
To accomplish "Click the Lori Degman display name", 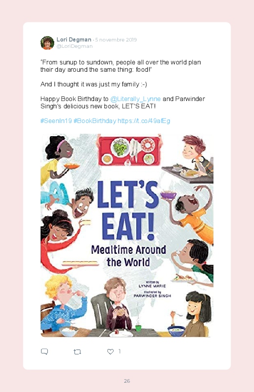I will (x=74, y=40).
